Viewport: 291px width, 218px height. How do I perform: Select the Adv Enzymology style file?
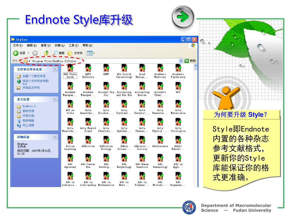pos(124,161)
